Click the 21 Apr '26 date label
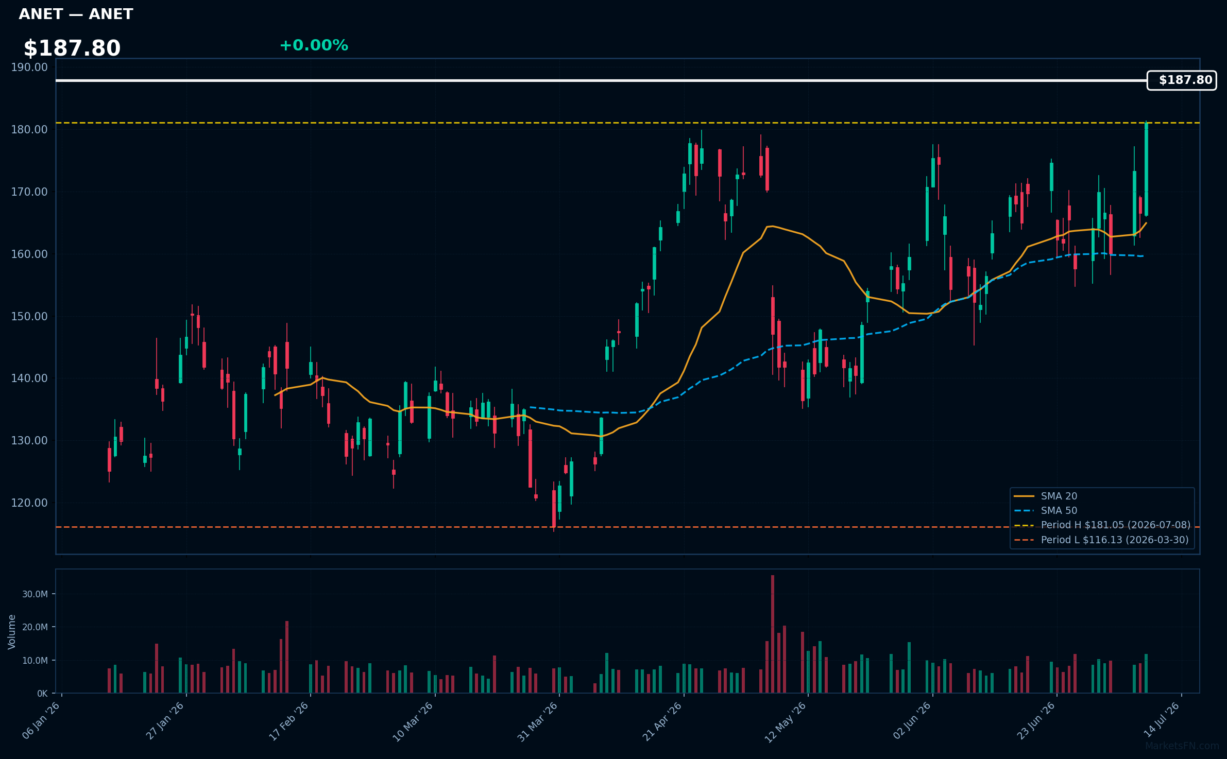Viewport: 1227px width, 759px height. coord(662,721)
